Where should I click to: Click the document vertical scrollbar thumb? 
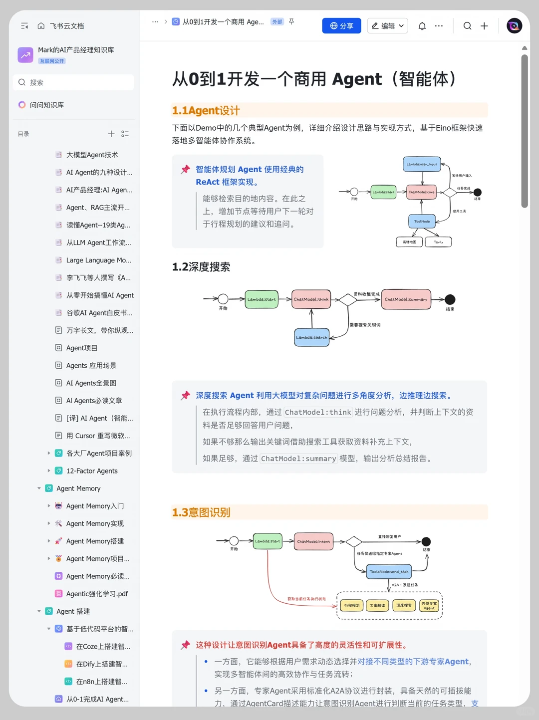pos(525,131)
